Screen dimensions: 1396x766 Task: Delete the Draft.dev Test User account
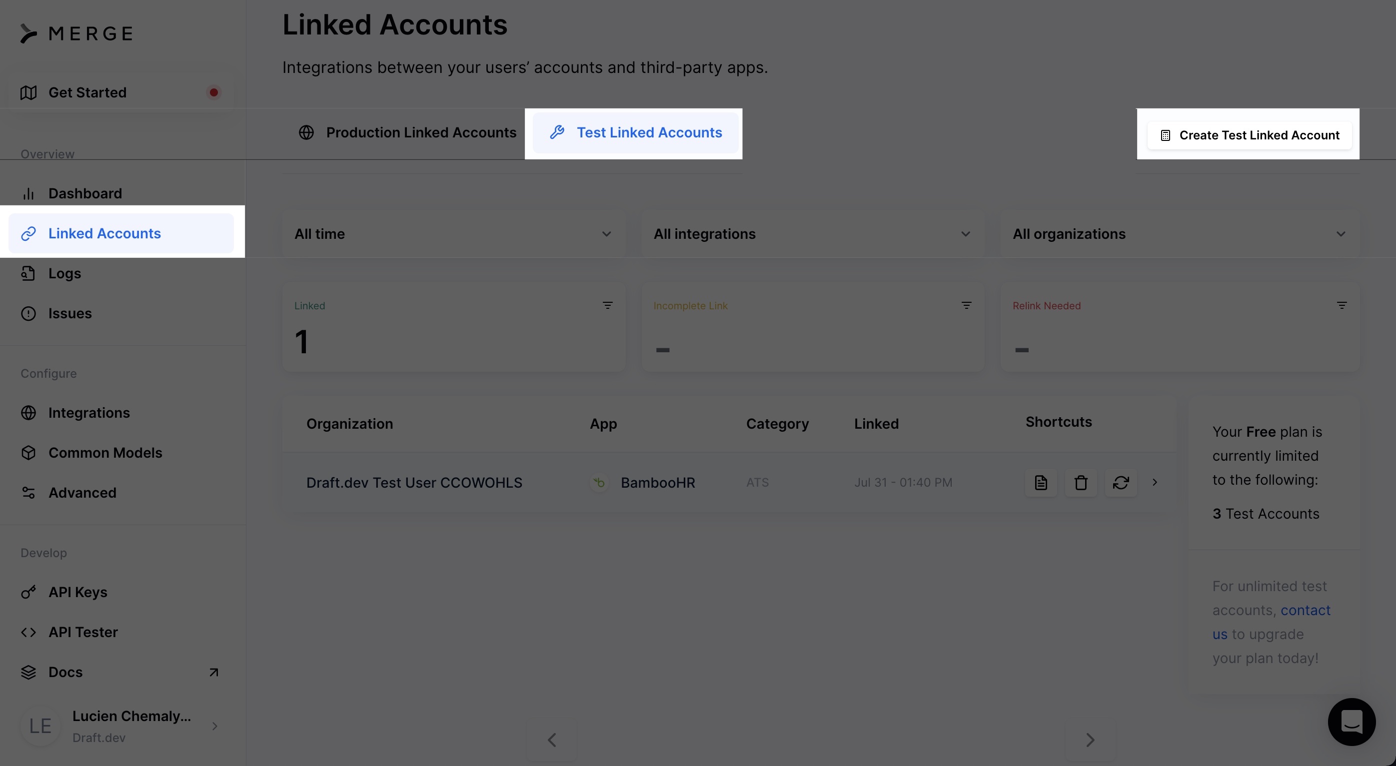point(1081,483)
